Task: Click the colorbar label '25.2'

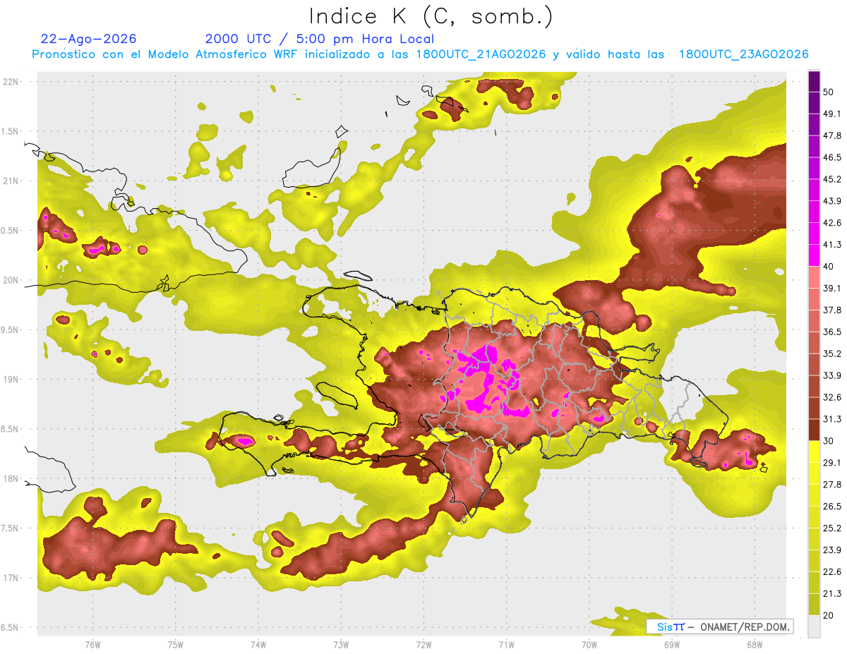Action: tap(832, 528)
